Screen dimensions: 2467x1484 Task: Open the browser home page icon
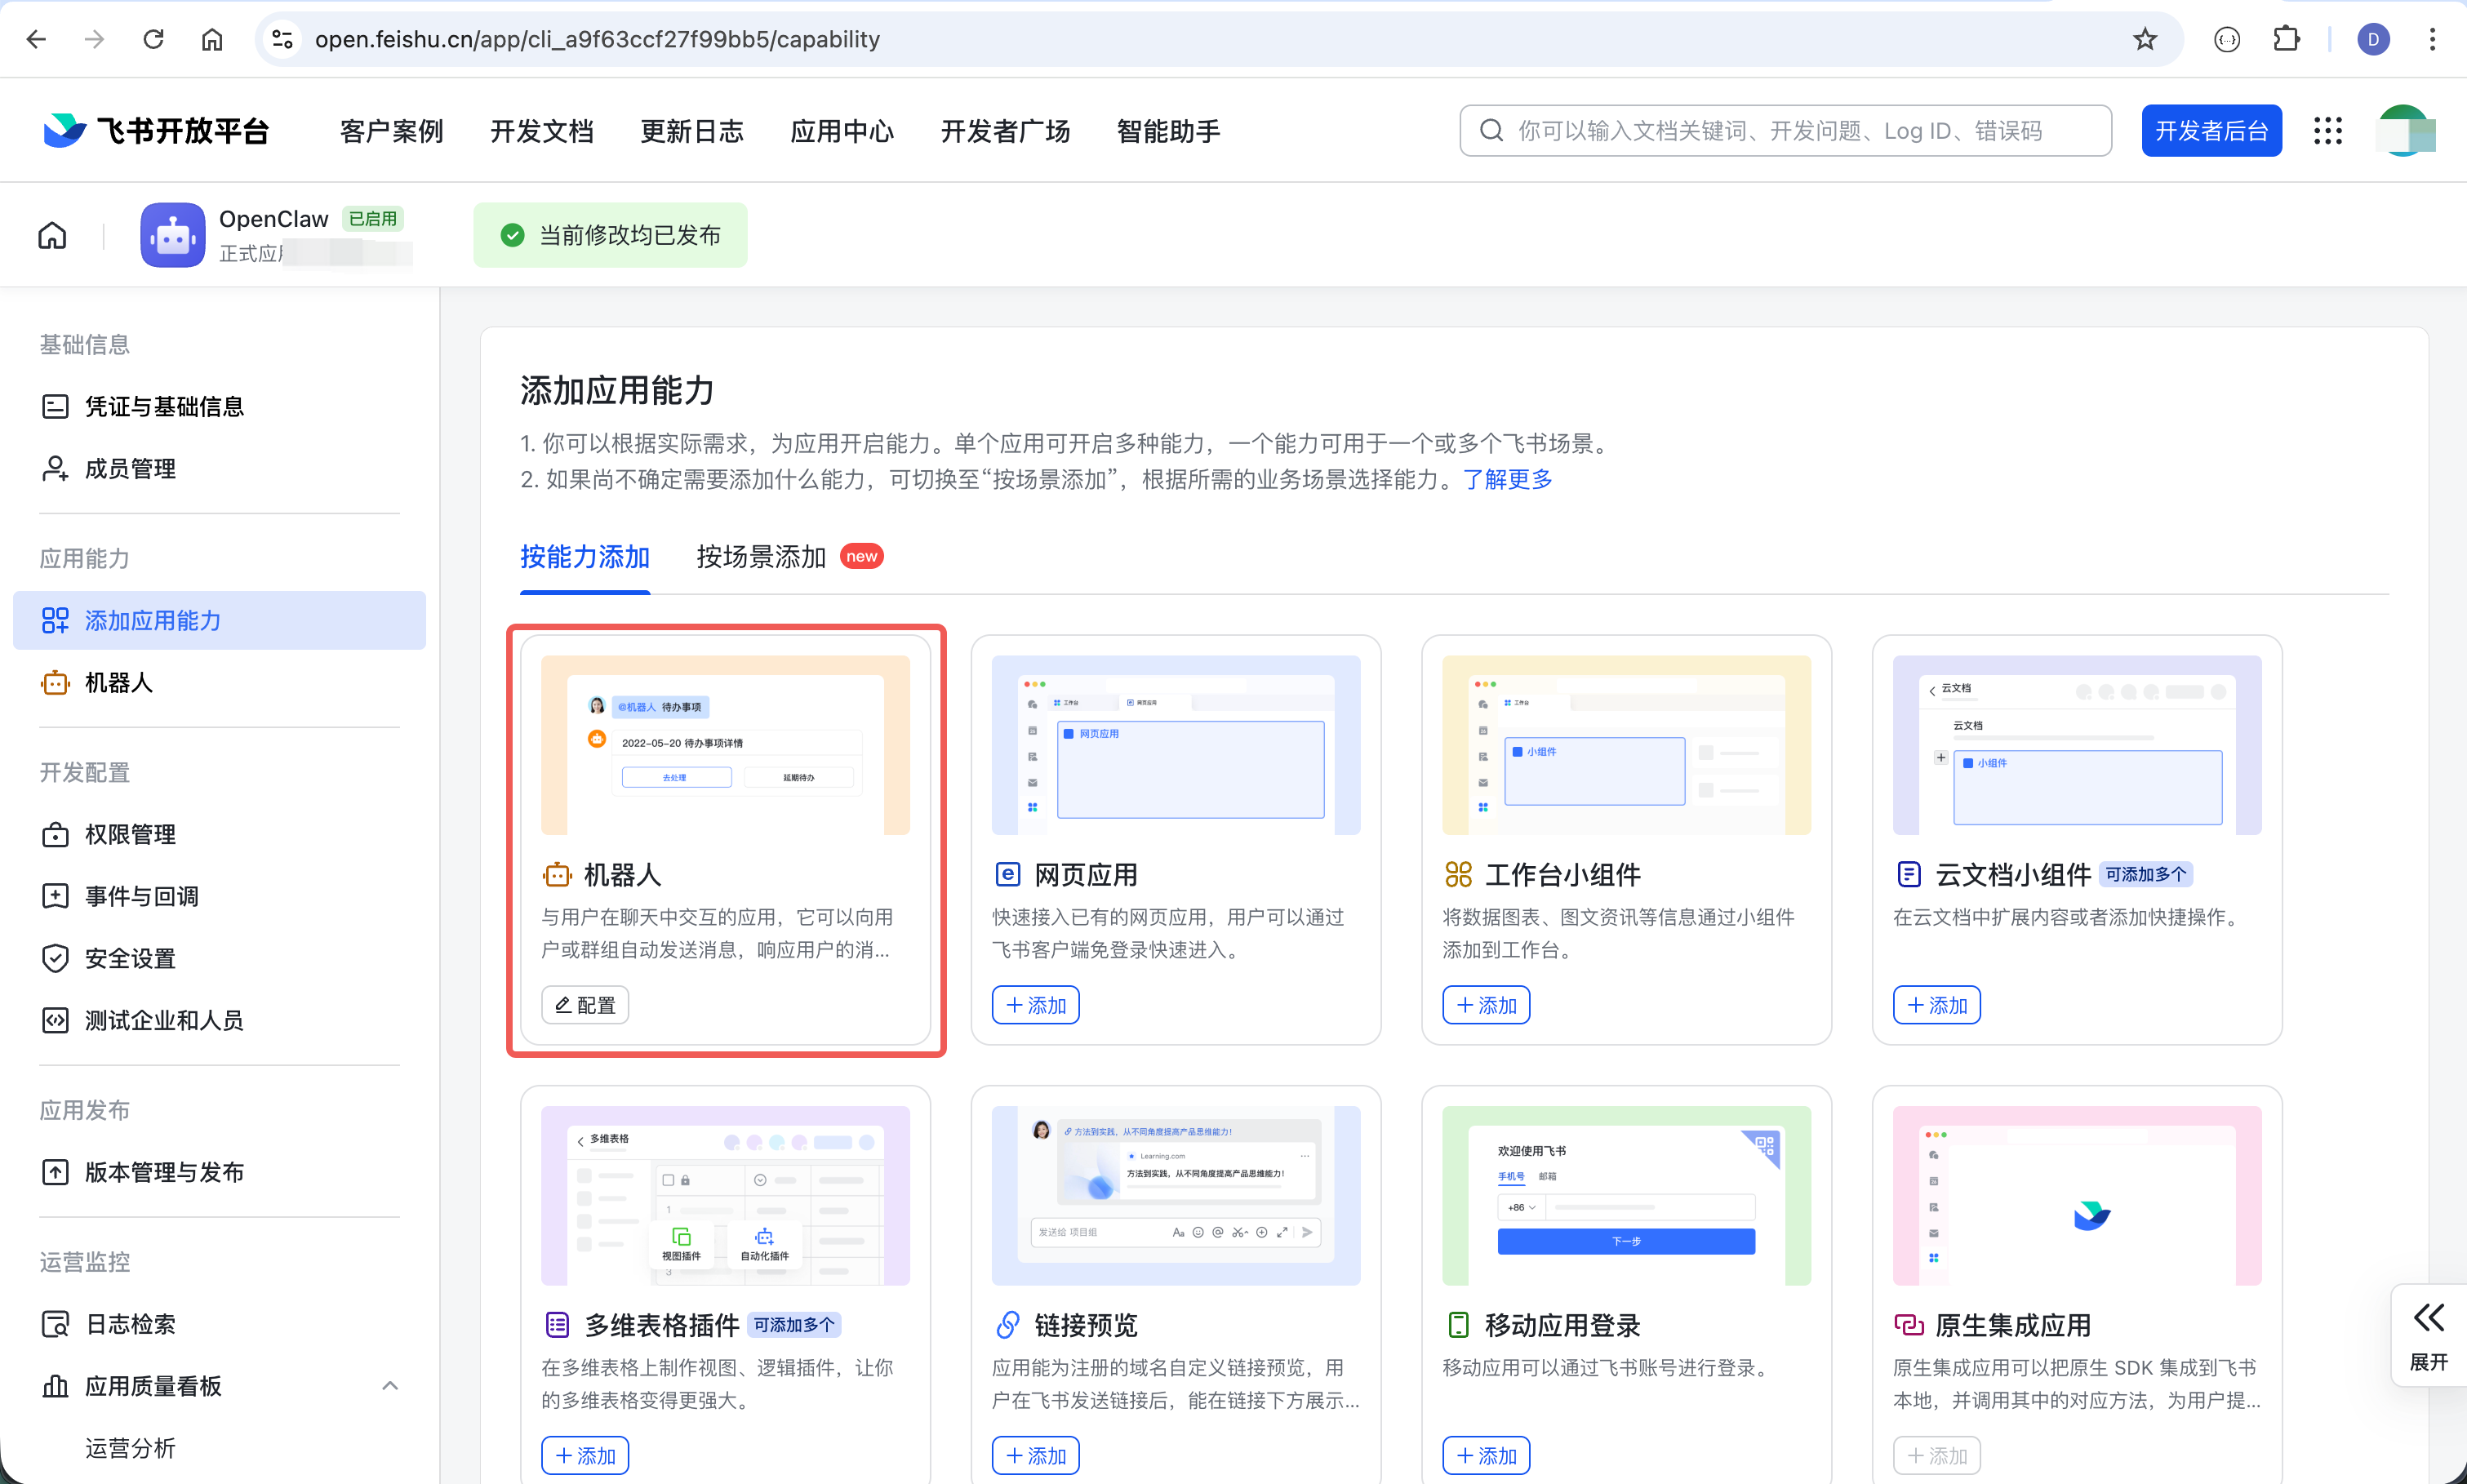pyautogui.click(x=212, y=39)
